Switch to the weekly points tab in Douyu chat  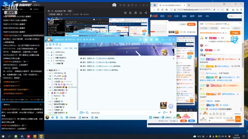(x=214, y=28)
